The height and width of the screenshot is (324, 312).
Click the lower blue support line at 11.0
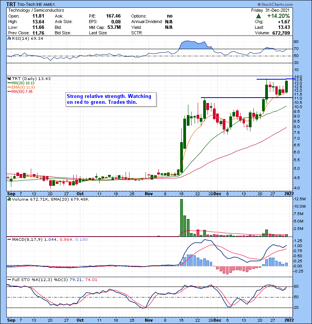pyautogui.click(x=247, y=98)
